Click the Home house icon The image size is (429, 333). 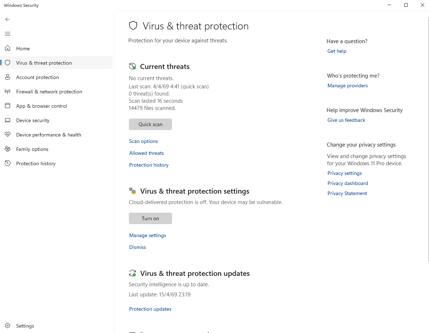(x=8, y=48)
